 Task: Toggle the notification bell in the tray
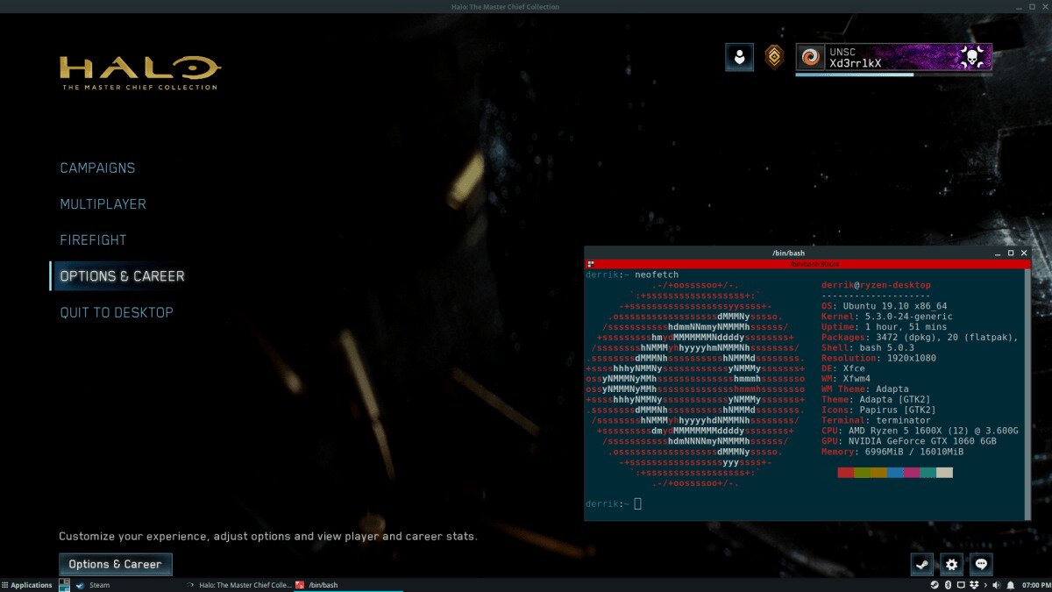click(x=1011, y=584)
